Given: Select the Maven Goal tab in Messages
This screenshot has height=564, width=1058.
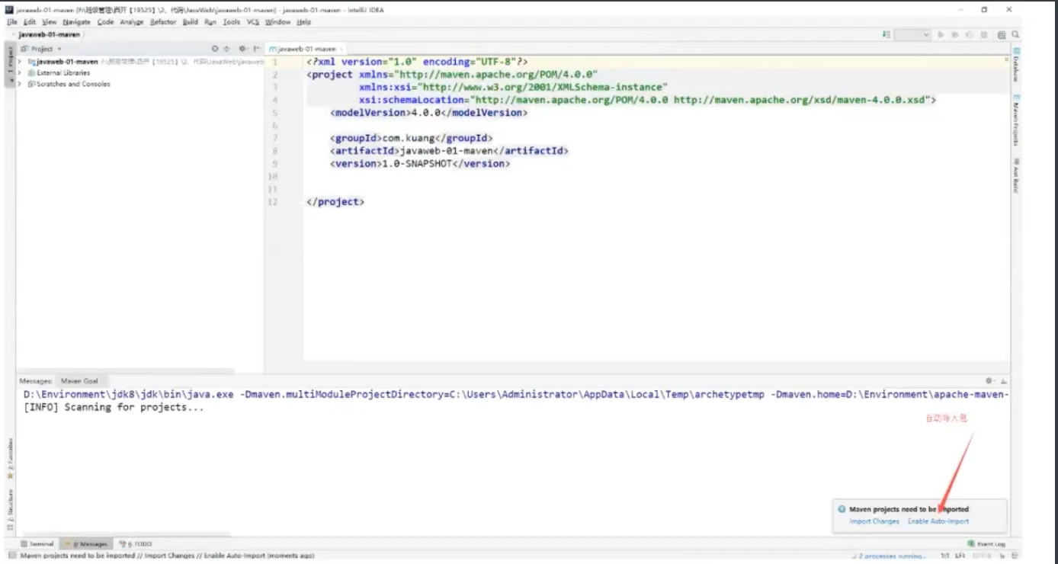Looking at the screenshot, I should coord(79,380).
